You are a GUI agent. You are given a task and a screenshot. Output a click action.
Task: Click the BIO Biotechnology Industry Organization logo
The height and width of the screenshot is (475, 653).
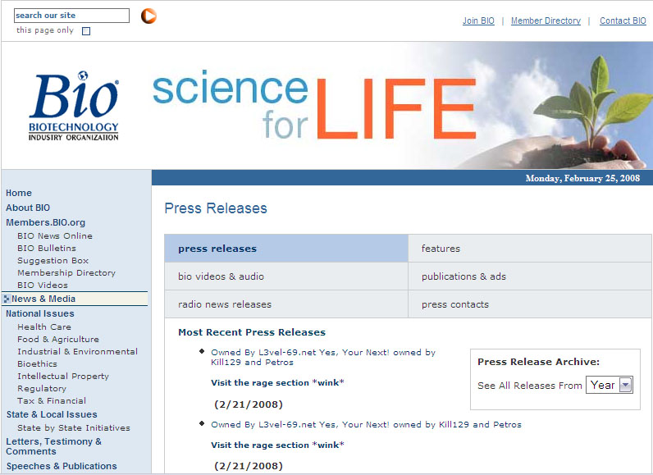(x=74, y=106)
